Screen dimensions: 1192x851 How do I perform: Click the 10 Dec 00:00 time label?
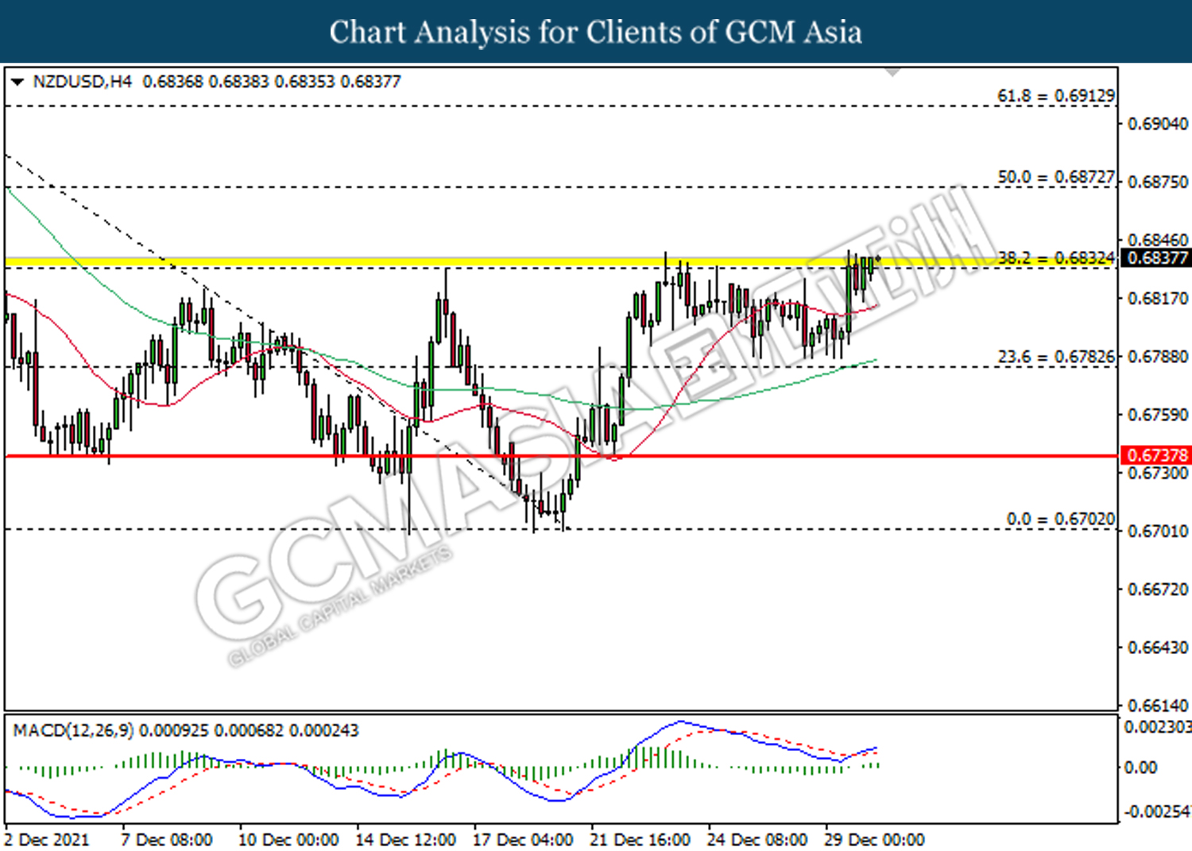click(288, 840)
